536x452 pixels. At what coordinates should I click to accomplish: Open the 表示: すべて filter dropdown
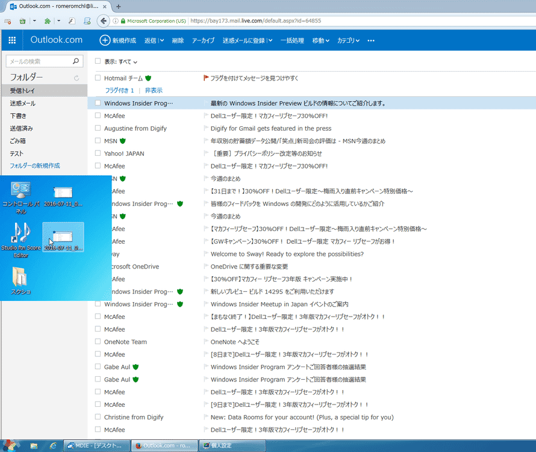tap(120, 61)
